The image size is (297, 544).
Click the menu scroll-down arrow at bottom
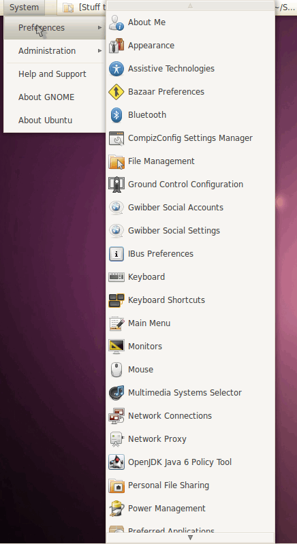click(190, 538)
